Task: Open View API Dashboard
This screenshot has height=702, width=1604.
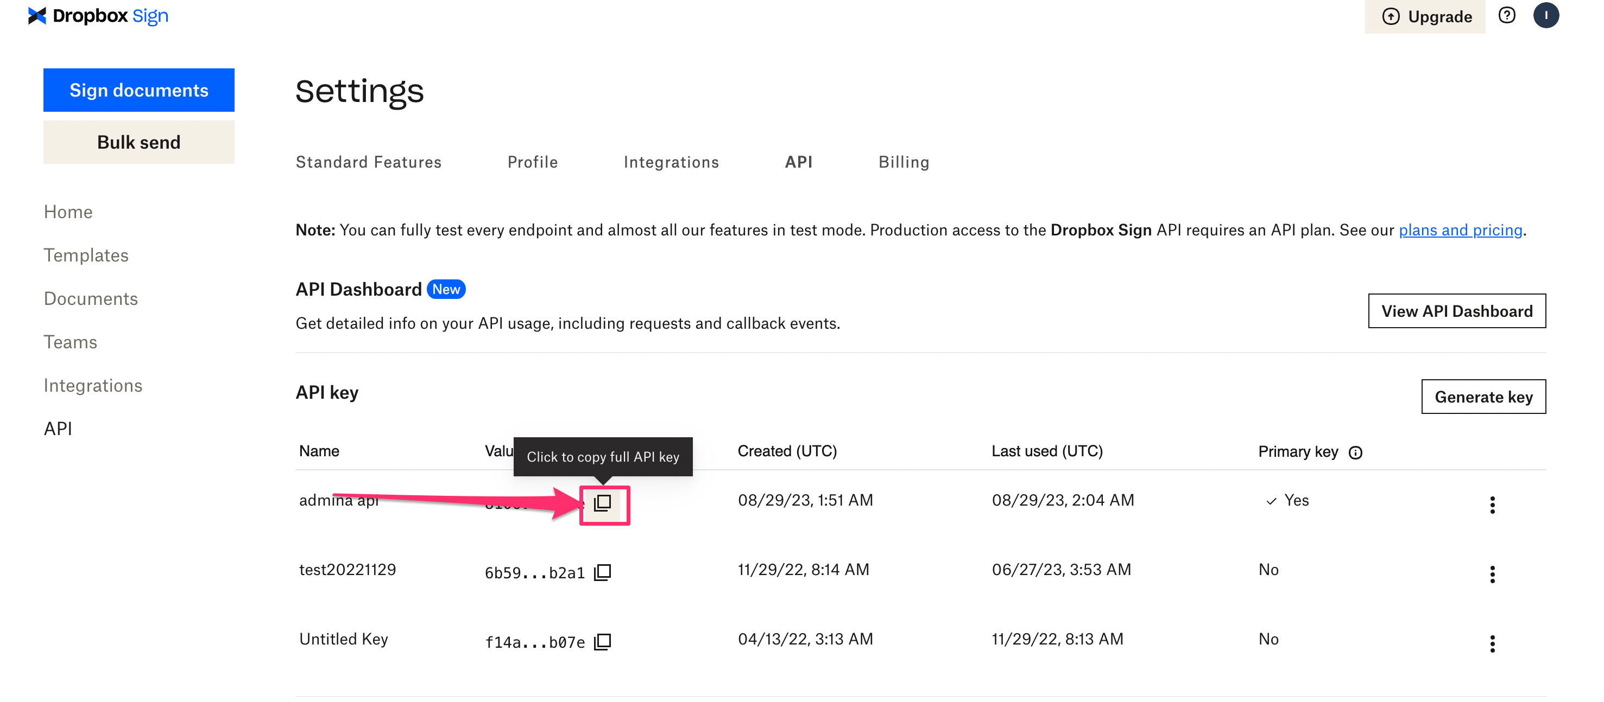Action: point(1456,311)
